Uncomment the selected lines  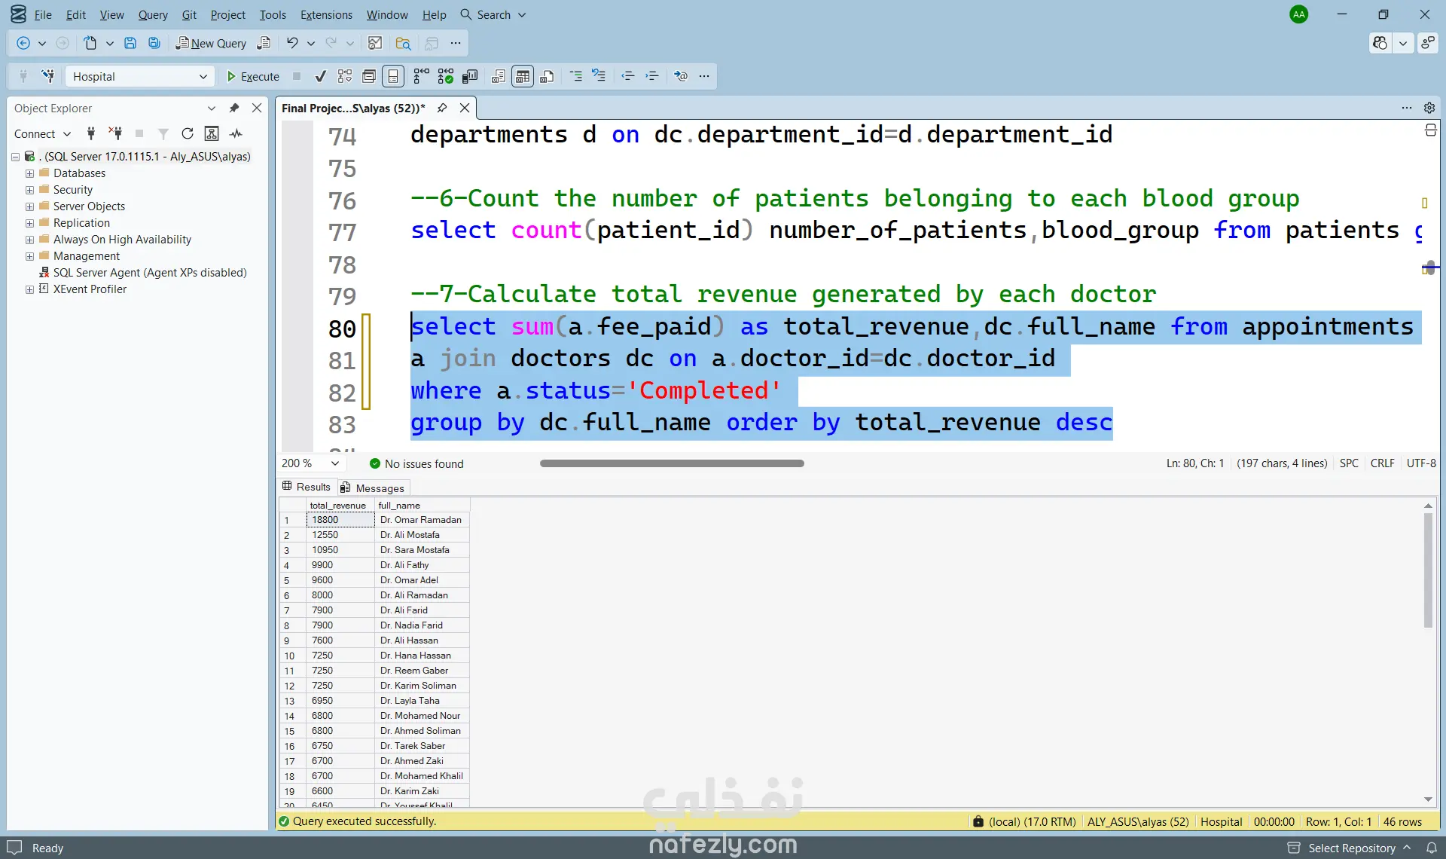pos(599,76)
